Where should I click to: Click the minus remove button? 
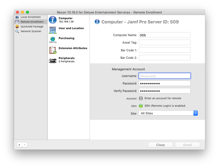[25, 145]
